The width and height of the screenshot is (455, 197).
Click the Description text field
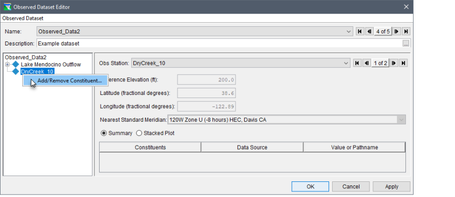click(219, 43)
